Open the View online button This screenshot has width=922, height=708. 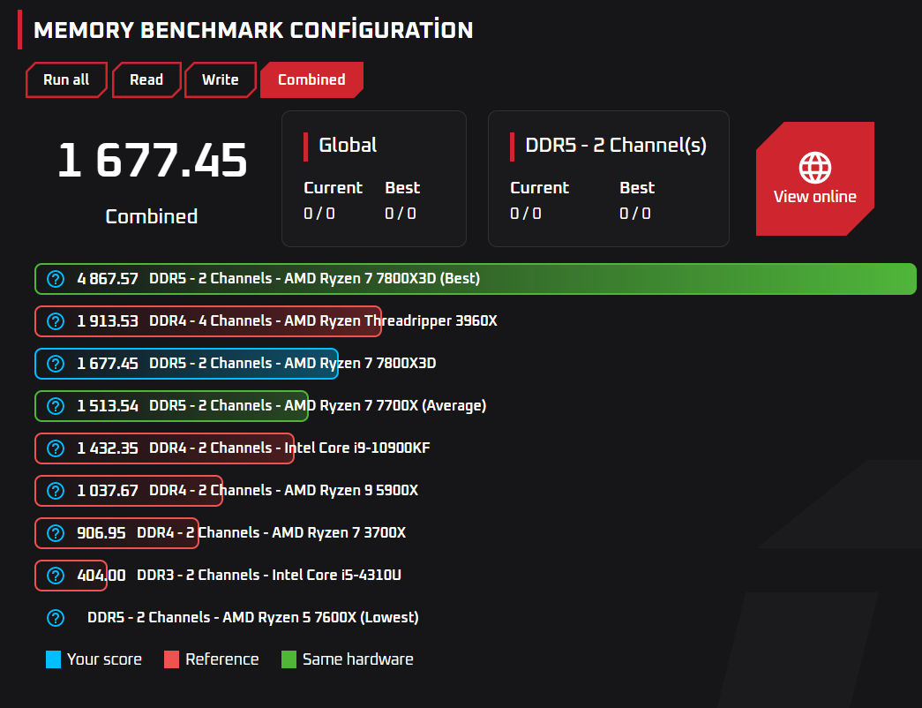815,179
